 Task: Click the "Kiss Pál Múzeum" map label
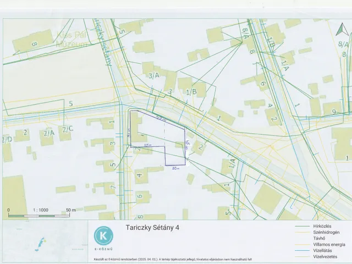71,39
